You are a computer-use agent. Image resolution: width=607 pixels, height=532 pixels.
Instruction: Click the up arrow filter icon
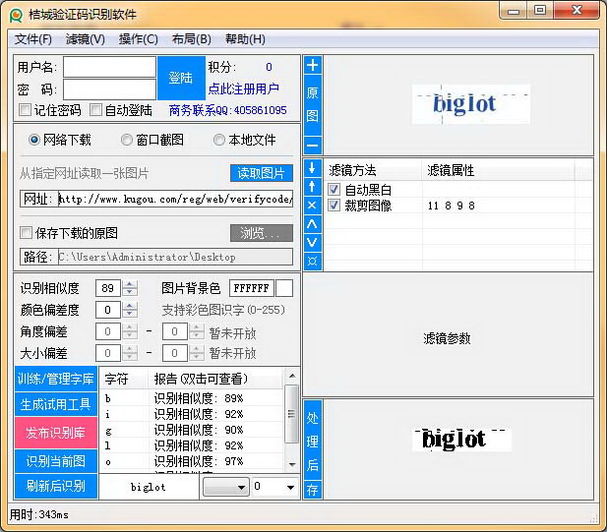click(x=312, y=186)
